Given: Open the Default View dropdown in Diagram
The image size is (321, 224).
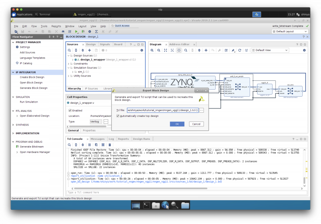Looking at the screenshot, I should (x=270, y=50).
